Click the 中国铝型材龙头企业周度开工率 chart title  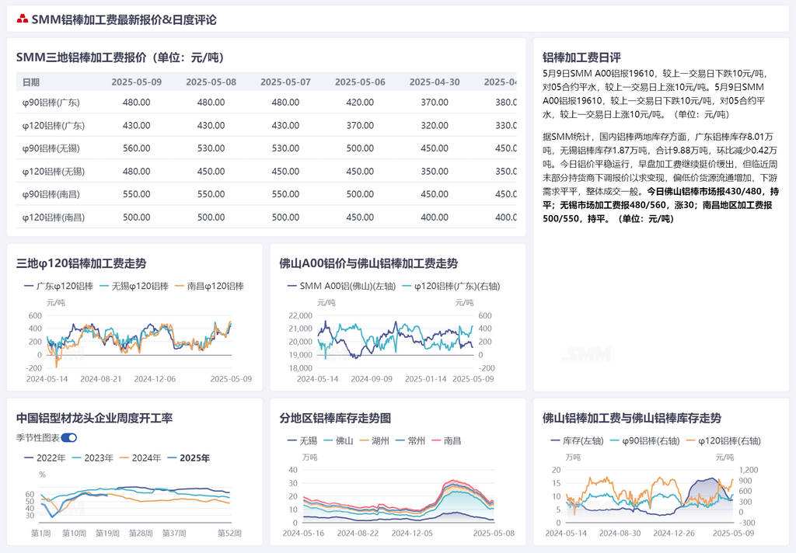point(94,418)
